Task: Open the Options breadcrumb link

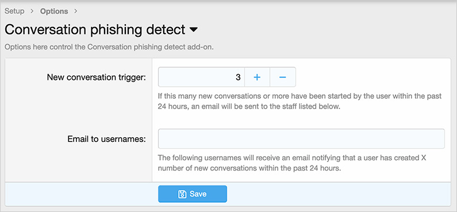Action: tap(54, 11)
